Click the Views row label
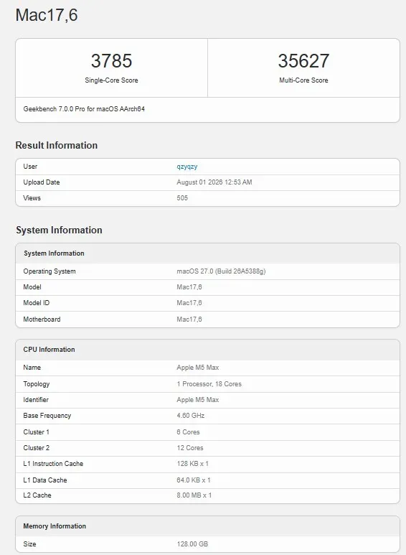Viewport: 406px width, 555px height. click(x=32, y=198)
